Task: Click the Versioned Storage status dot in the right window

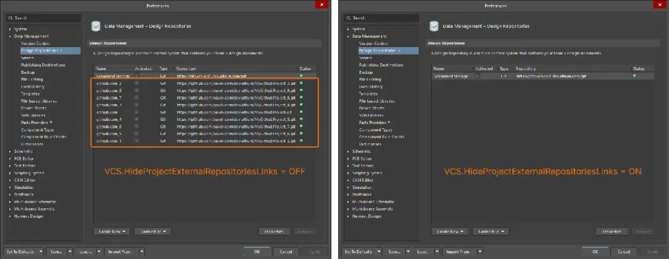Action: click(634, 76)
